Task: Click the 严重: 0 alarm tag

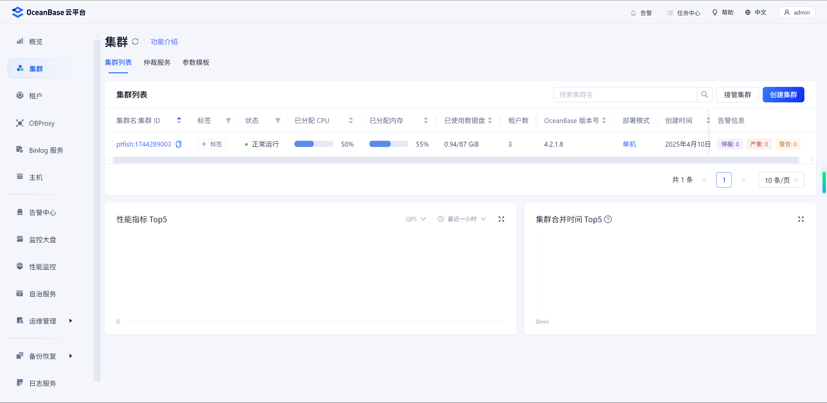Action: point(759,144)
